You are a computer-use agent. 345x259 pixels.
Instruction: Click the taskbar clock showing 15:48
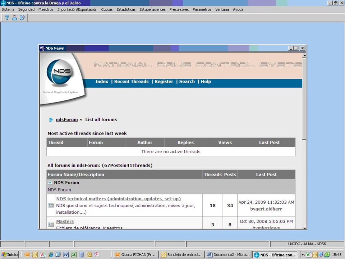click(337, 255)
